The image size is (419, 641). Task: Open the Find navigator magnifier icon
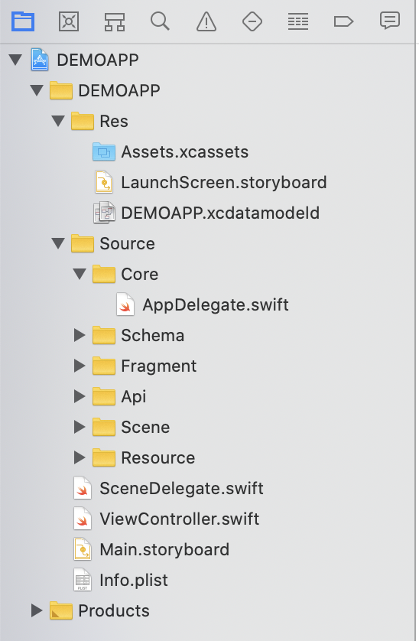point(160,21)
